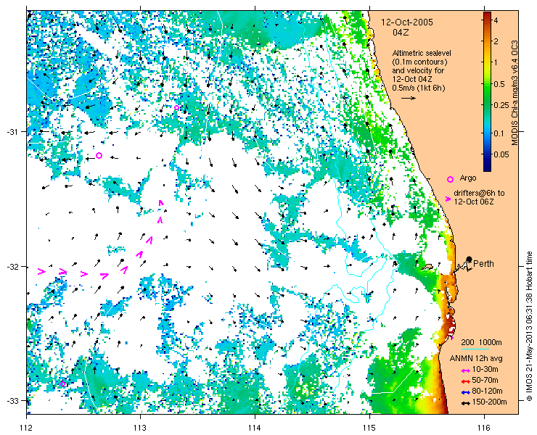
Task: Select the Argo circle on the map near 31.2S 112.6E
Action: [99, 155]
